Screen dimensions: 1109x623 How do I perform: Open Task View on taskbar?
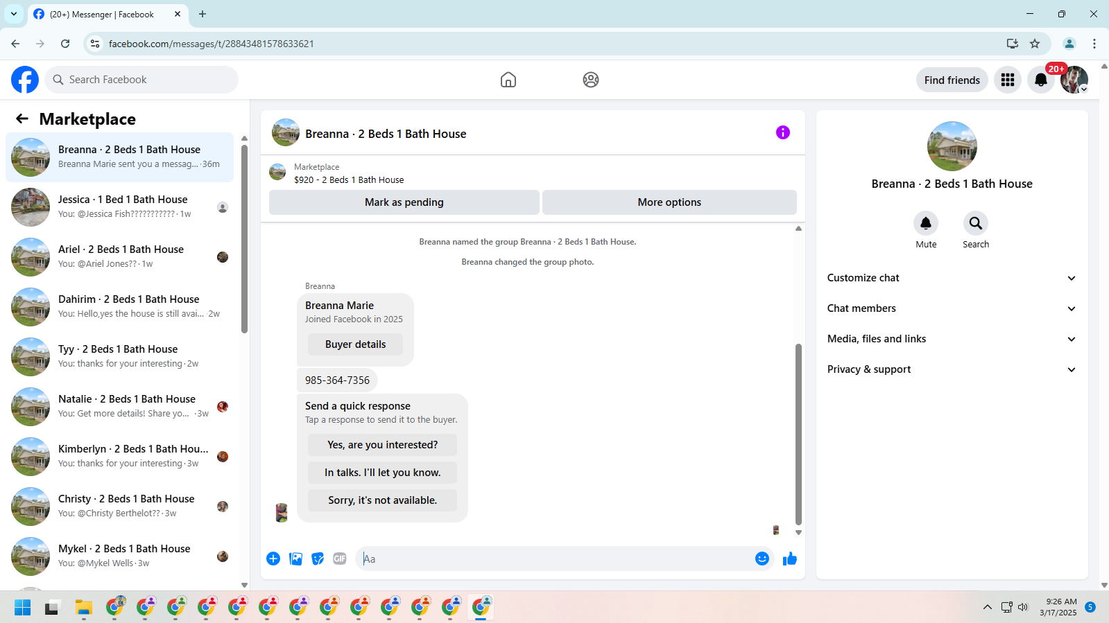(x=53, y=608)
